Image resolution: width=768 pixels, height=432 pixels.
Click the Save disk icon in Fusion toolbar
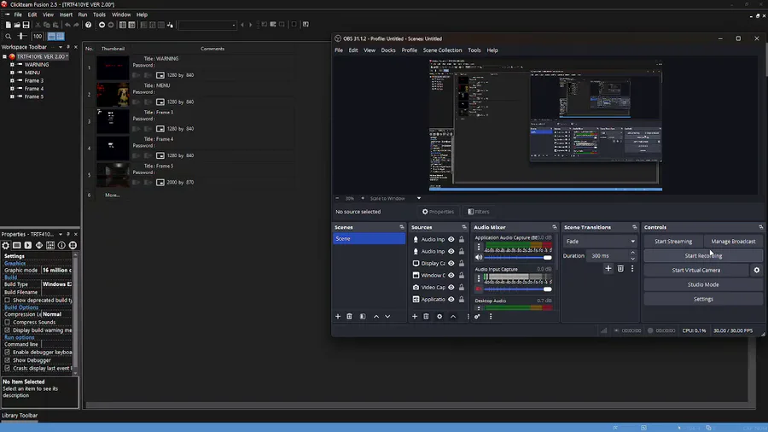pos(26,25)
